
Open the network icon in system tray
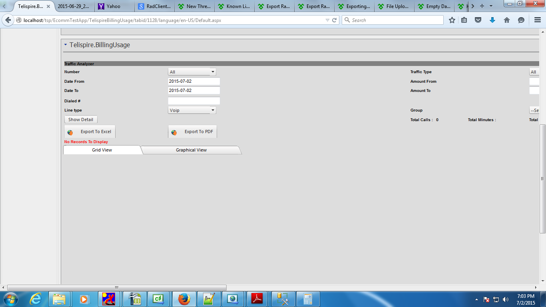coord(496,299)
